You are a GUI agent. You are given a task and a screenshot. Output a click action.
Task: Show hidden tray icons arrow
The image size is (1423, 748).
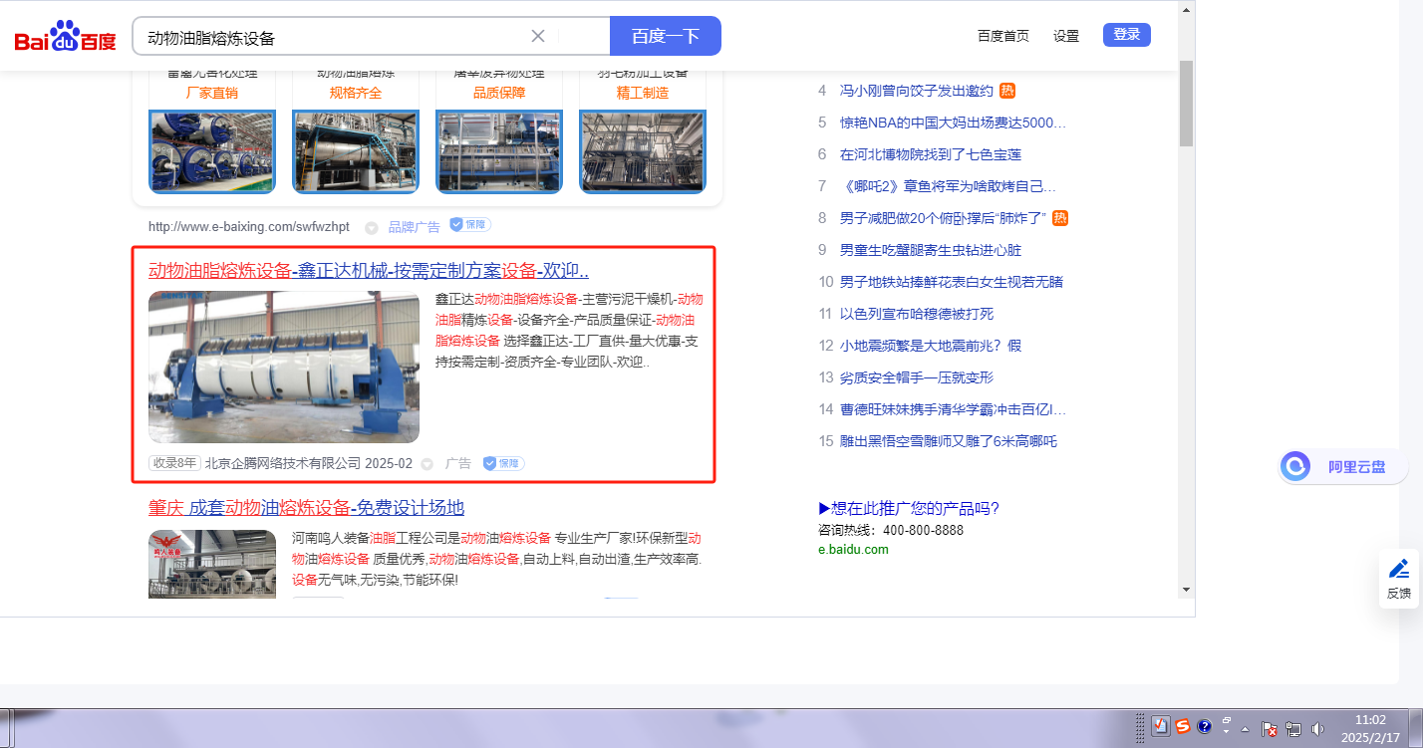pos(1245,729)
